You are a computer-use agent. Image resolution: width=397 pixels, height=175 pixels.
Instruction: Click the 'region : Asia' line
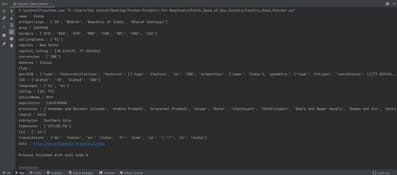click(32, 115)
